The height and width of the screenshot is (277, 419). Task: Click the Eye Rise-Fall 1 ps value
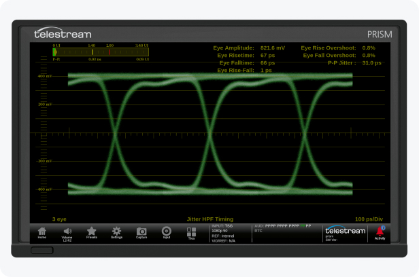click(x=266, y=71)
